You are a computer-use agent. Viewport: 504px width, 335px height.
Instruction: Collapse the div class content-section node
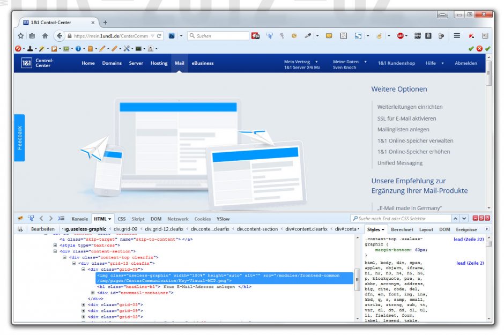[55, 251]
